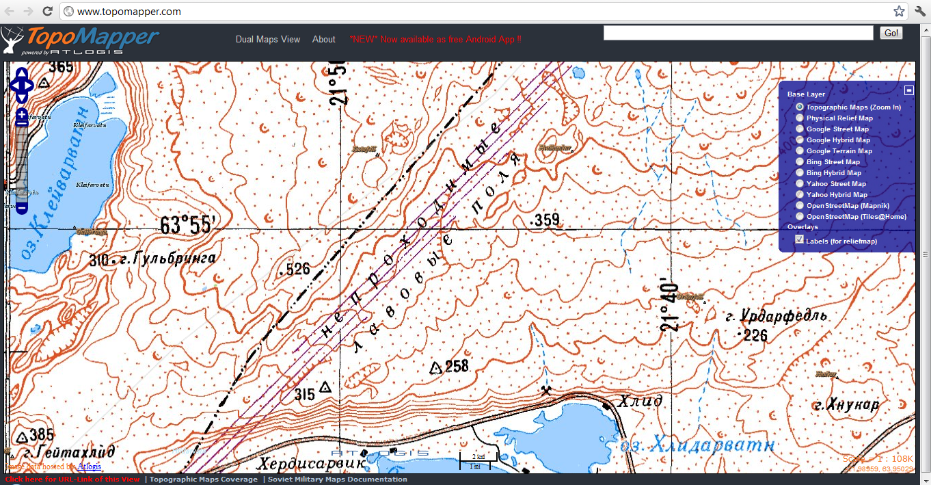Screen dimensions: 931x485
Task: Choose OpenStreetMap (Mapnik) base layer
Action: [x=800, y=206]
